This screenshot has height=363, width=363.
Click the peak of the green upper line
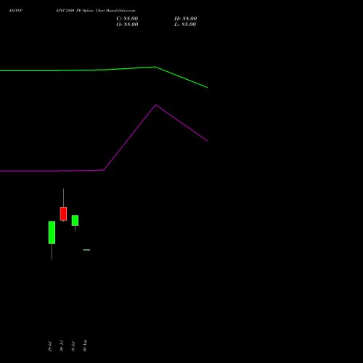[x=155, y=67]
